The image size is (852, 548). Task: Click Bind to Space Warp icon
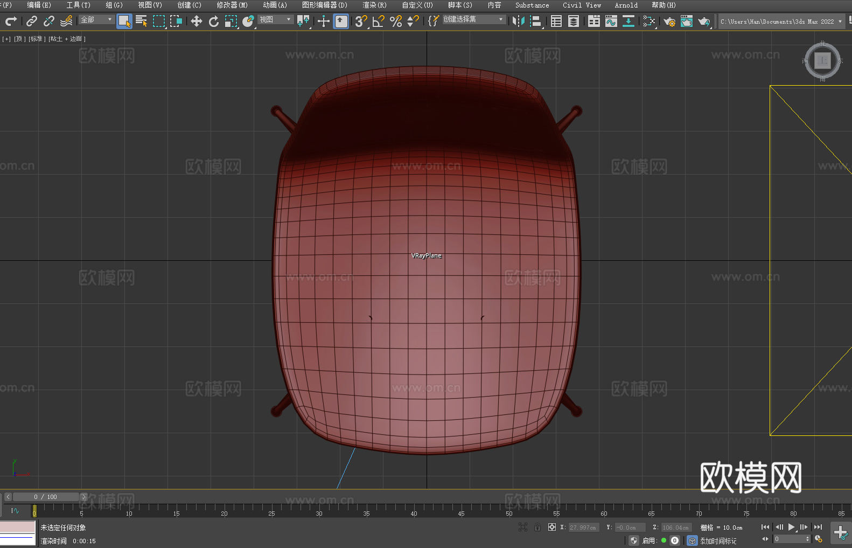[x=66, y=21]
